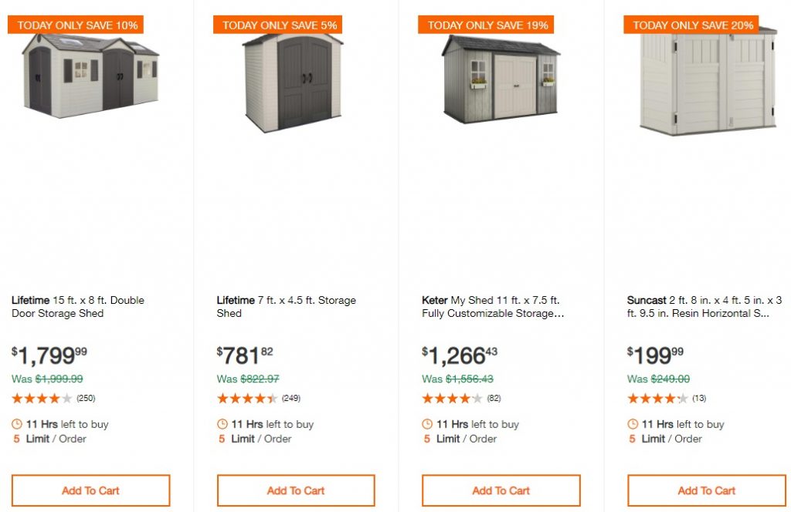
Task: Open the Lifetime 7 ft. x 4.5 ft. shed title
Action: [286, 307]
